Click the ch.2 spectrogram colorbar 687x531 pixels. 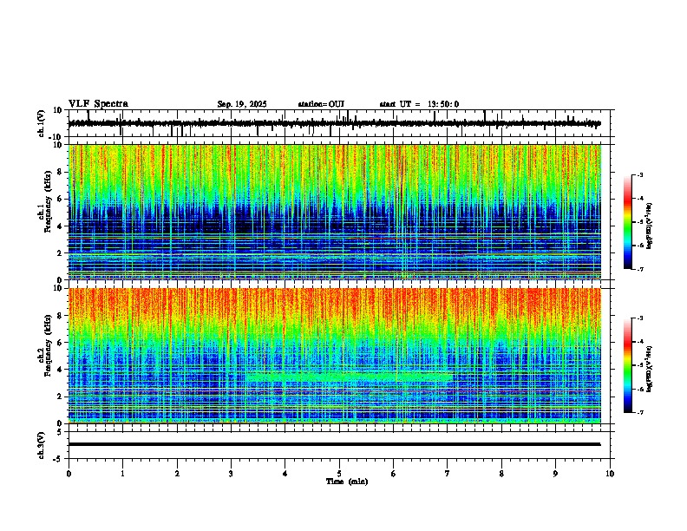[x=628, y=365]
